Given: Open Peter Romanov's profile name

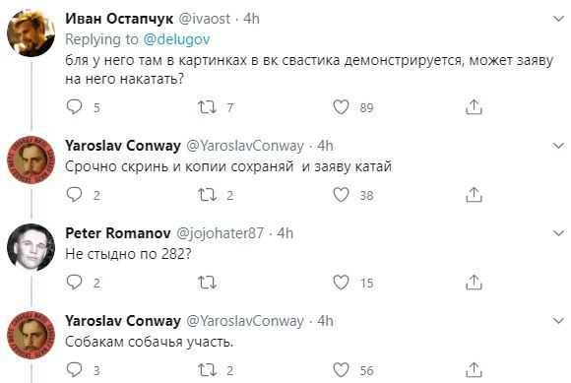Looking at the screenshot, I should (x=117, y=233).
